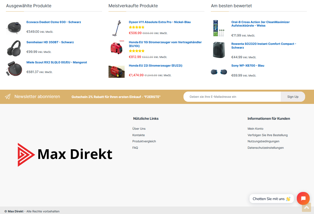Open Oral-B brush heads image

click(x=219, y=28)
